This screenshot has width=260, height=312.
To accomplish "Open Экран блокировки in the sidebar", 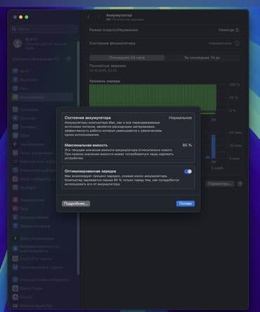I will tap(42, 238).
